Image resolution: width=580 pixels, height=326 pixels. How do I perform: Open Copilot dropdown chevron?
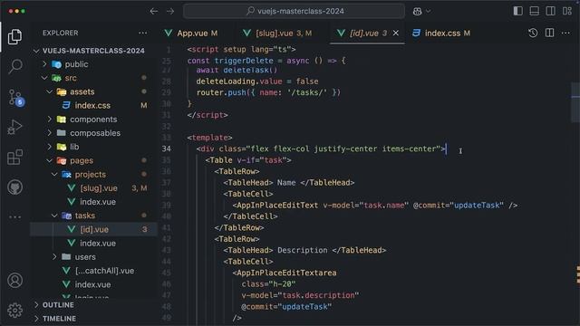coord(428,11)
